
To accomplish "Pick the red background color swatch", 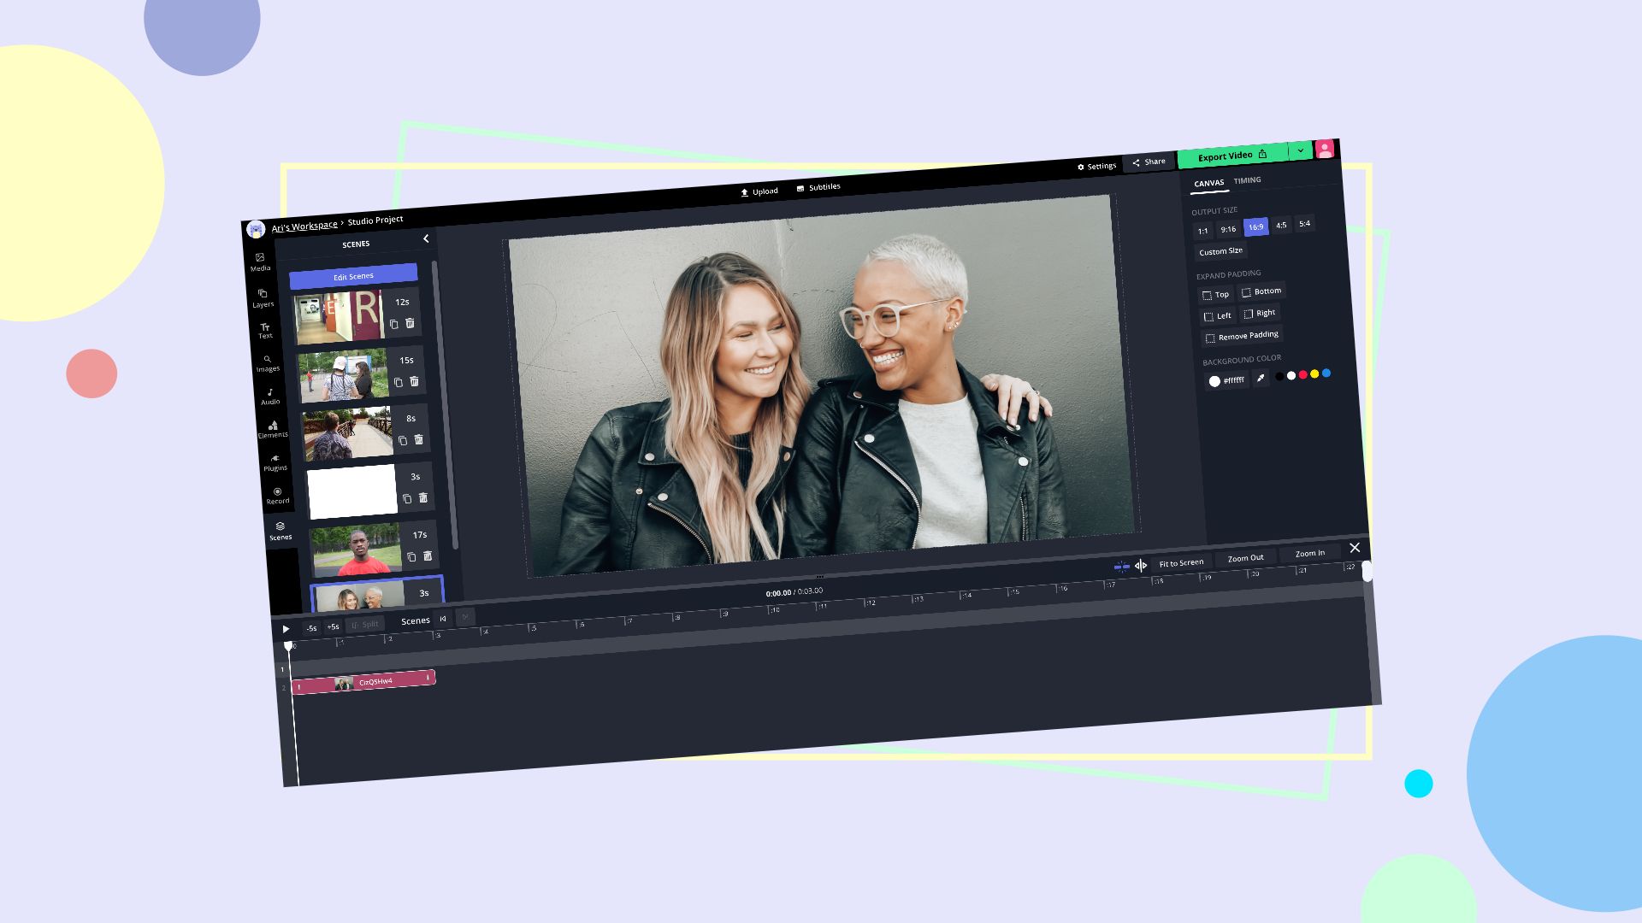I will coord(1302,374).
